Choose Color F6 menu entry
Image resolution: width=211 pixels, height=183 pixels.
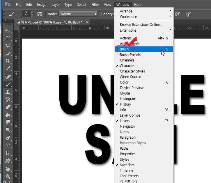(x=144, y=82)
